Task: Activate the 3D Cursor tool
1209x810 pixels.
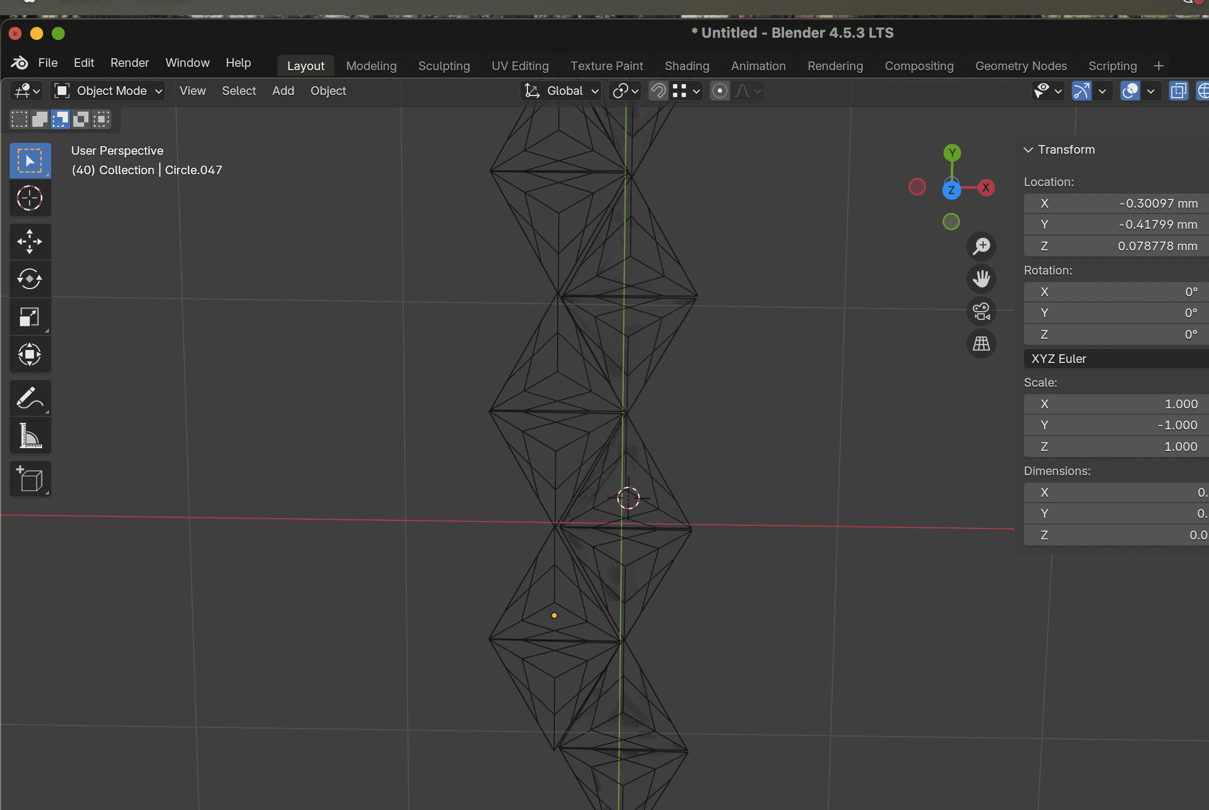Action: click(30, 198)
